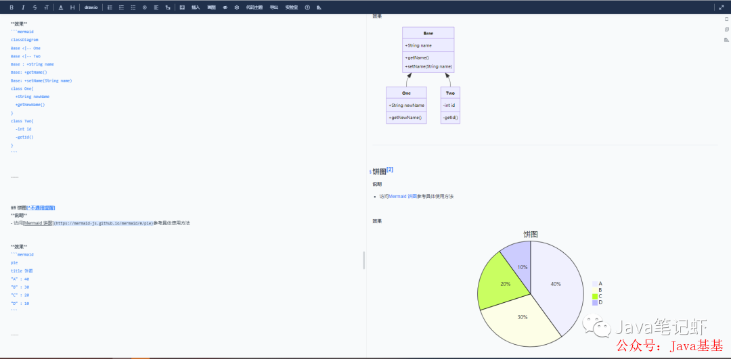Open the draw.io editor
The image size is (731, 359).
[x=91, y=7]
